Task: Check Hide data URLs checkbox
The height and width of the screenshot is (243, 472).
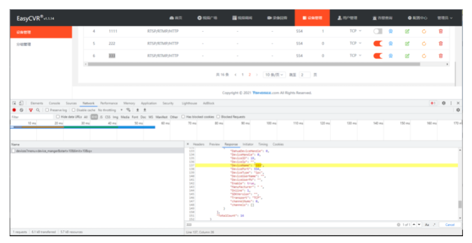Action: (x=58, y=117)
